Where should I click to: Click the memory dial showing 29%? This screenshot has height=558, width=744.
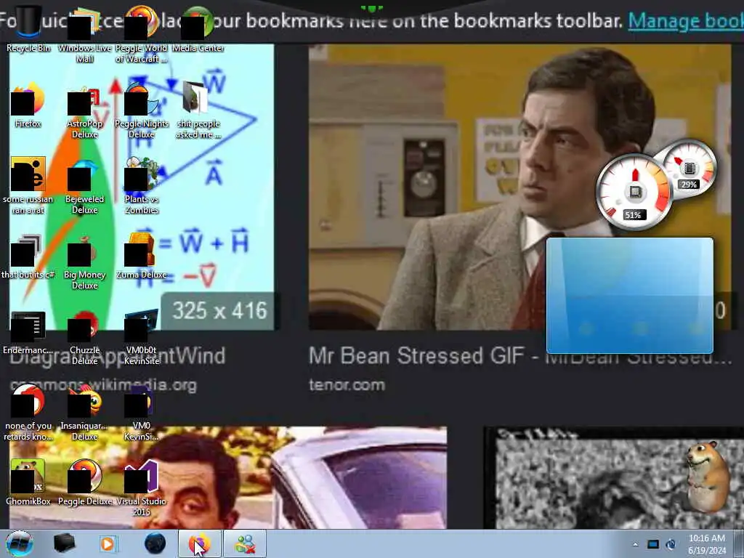pos(689,169)
